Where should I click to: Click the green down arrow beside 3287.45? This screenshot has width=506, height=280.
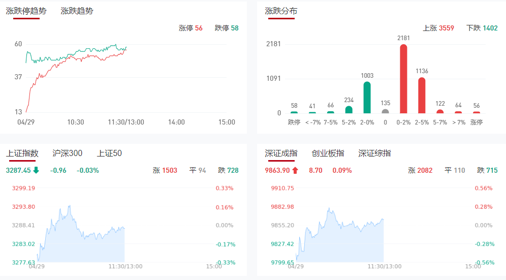pos(36,170)
